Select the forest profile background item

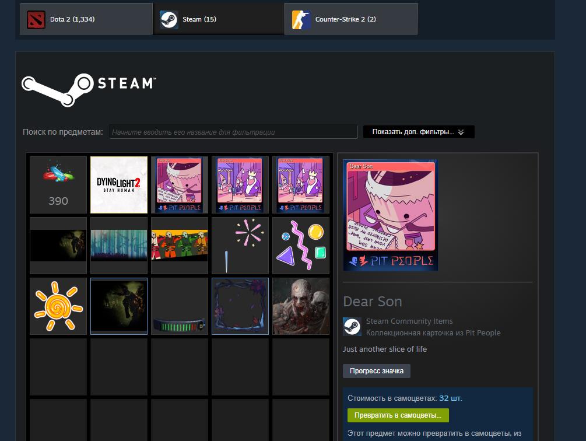[119, 246]
